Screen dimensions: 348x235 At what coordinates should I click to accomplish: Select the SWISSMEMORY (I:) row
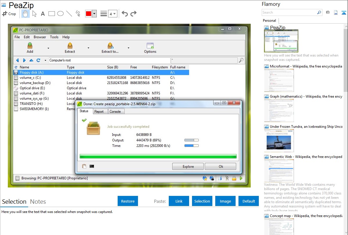pyautogui.click(x=44, y=109)
